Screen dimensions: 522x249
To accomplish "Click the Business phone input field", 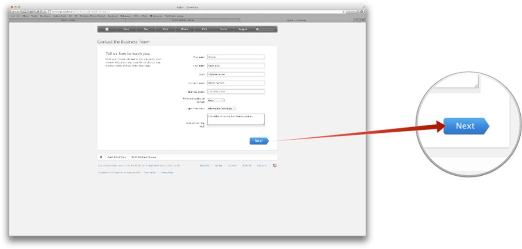I will (x=236, y=91).
